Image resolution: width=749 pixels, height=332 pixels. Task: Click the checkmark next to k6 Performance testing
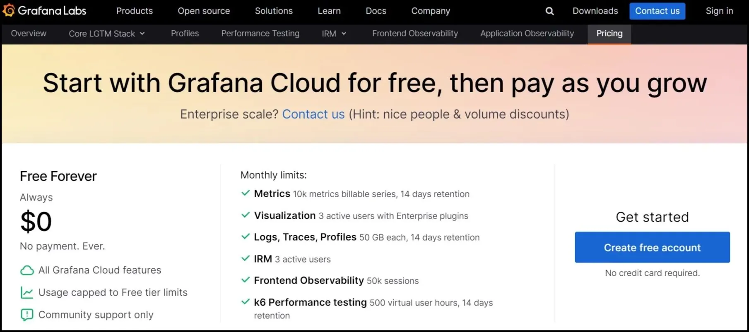pos(246,302)
